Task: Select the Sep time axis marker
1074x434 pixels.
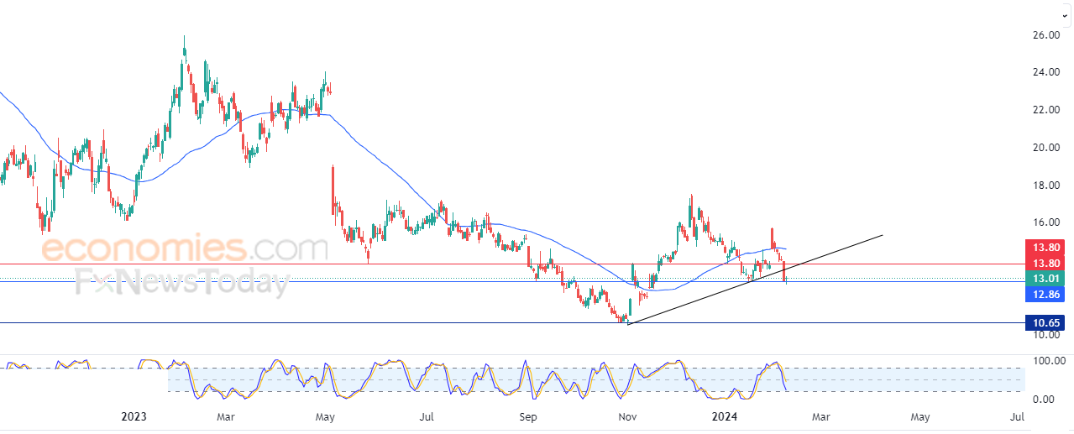Action: [528, 416]
